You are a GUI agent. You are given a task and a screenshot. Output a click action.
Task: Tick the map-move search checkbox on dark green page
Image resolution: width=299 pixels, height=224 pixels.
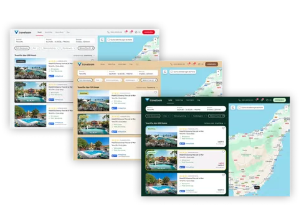click(x=239, y=108)
